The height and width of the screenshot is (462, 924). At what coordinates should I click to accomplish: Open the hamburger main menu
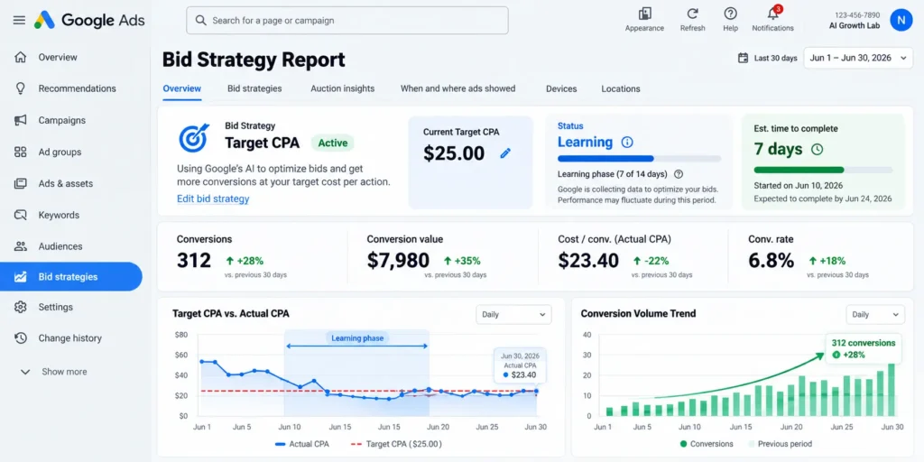click(19, 20)
